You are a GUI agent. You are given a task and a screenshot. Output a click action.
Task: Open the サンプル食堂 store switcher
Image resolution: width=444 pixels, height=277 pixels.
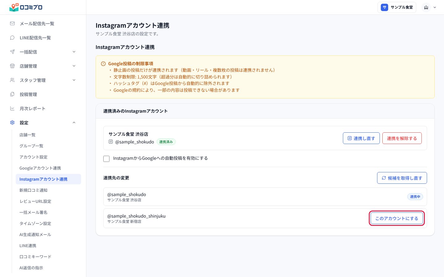point(397,7)
